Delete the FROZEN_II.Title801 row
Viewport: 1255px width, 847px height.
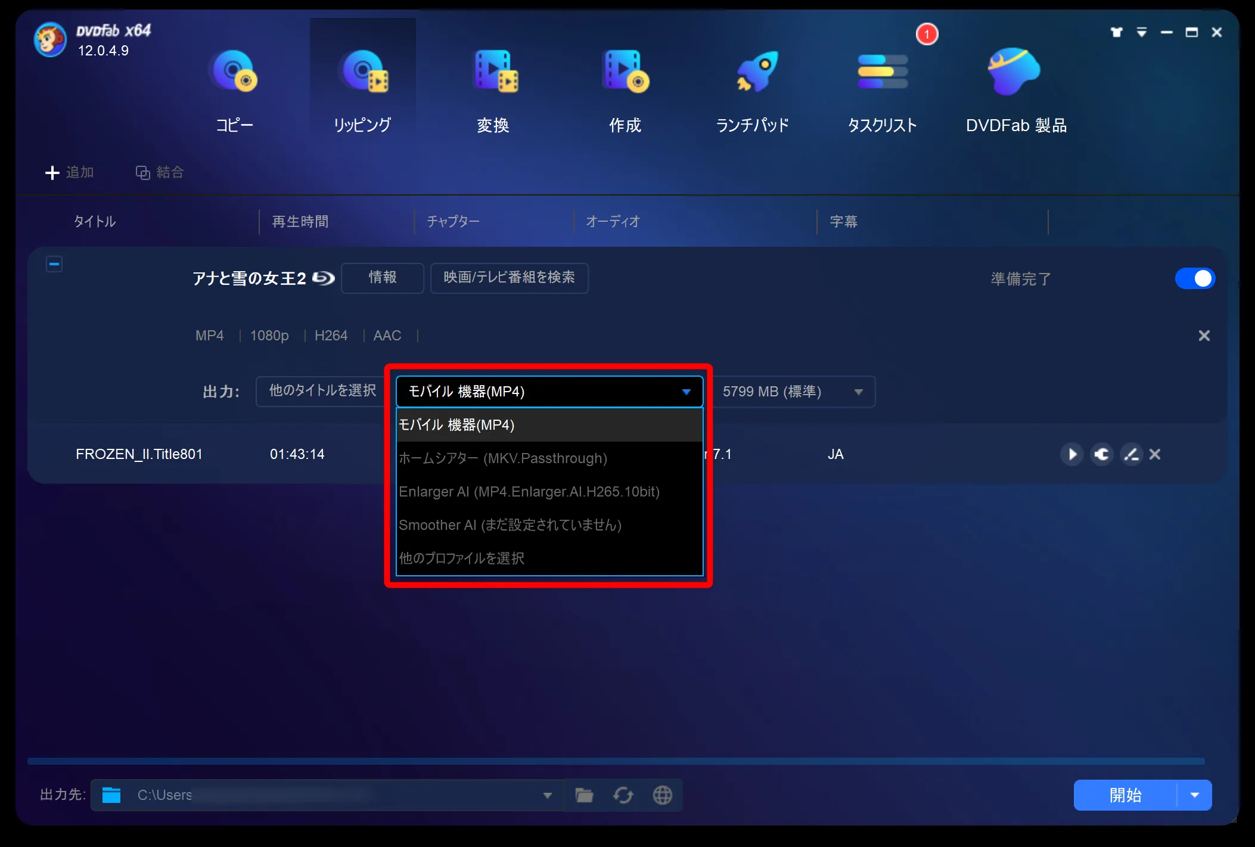1155,454
